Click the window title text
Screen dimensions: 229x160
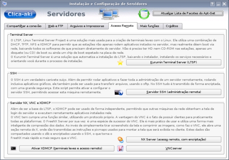tap(108, 4)
